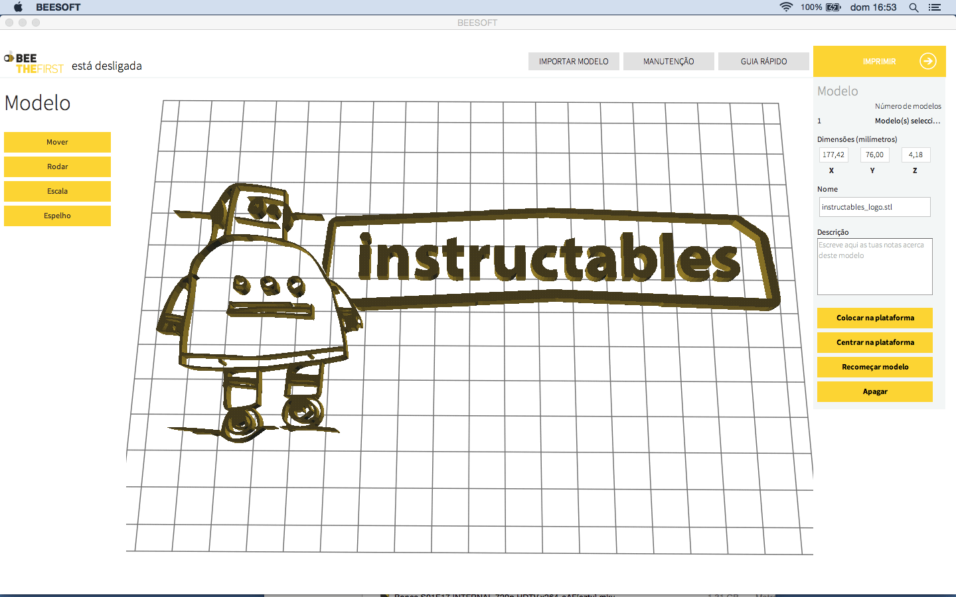The width and height of the screenshot is (956, 597).
Task: Open Notification Center
Action: [935, 7]
